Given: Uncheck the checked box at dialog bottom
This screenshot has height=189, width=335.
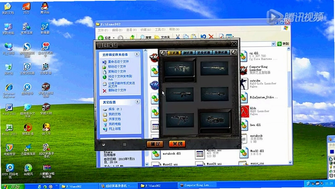Looking at the screenshot, I should click(103, 145).
